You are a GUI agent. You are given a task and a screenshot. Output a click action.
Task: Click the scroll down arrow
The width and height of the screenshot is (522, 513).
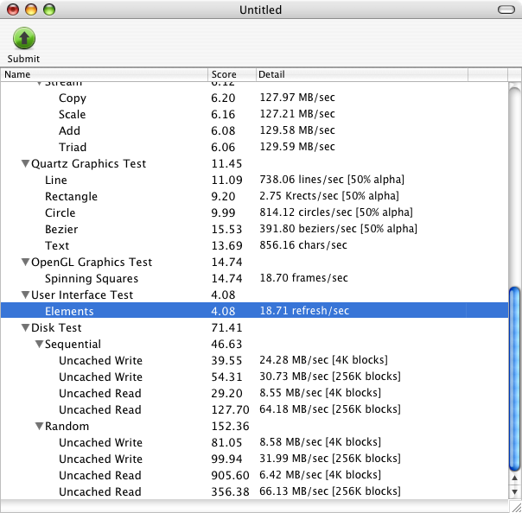click(x=514, y=491)
